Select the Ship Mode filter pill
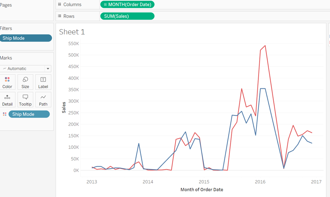This screenshot has height=197, width=330. click(x=26, y=38)
